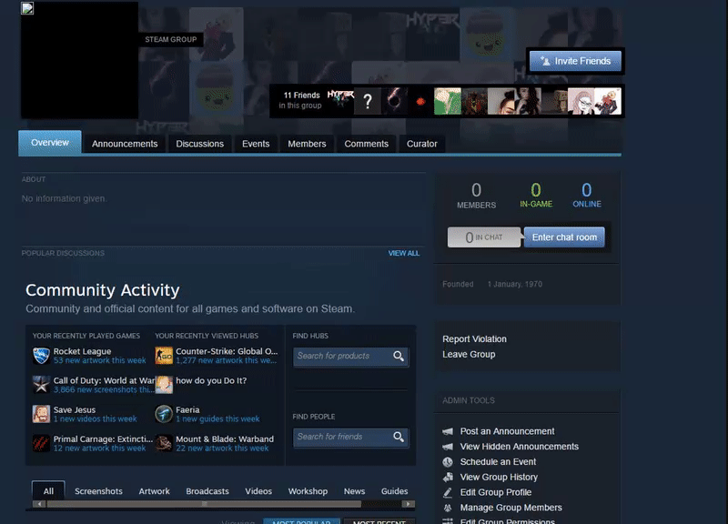Select the All content filter tab
The width and height of the screenshot is (728, 524).
[48, 491]
